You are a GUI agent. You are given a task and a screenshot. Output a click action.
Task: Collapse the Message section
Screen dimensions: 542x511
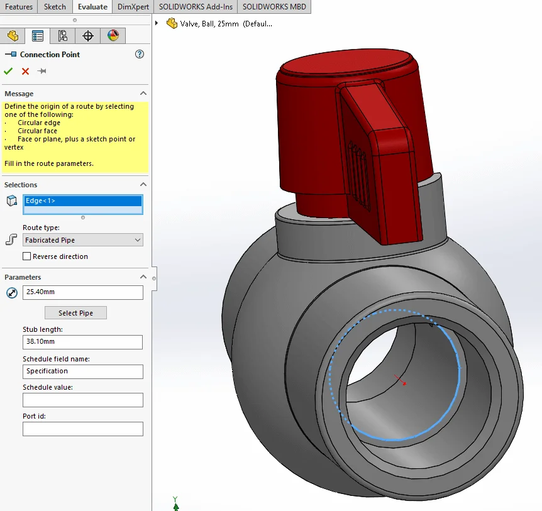click(143, 94)
